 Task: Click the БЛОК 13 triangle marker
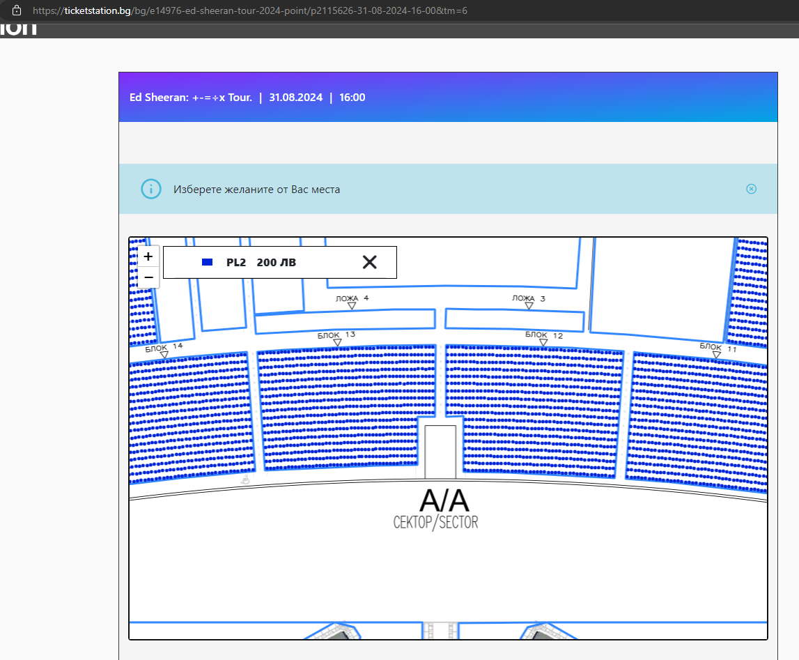click(x=337, y=343)
